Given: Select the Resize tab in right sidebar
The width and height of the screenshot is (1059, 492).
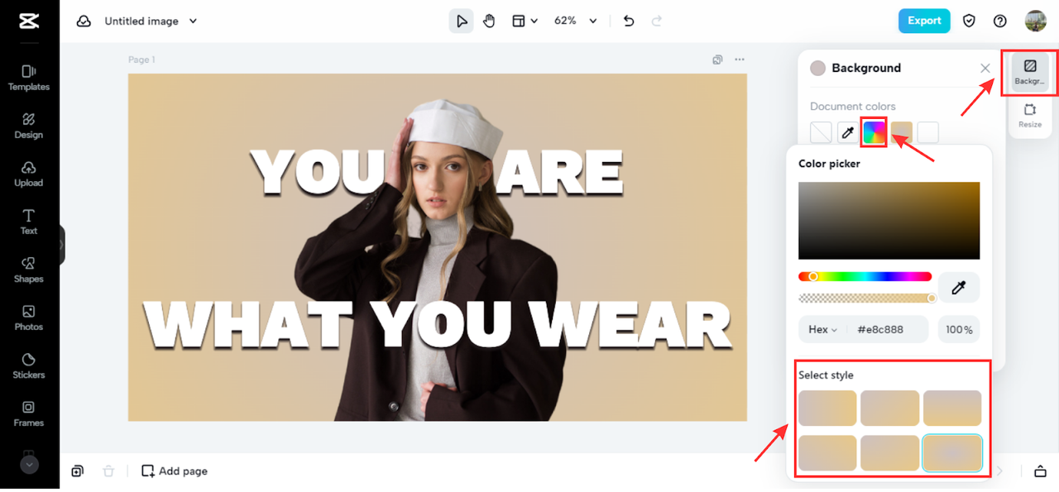Looking at the screenshot, I should click(1030, 116).
